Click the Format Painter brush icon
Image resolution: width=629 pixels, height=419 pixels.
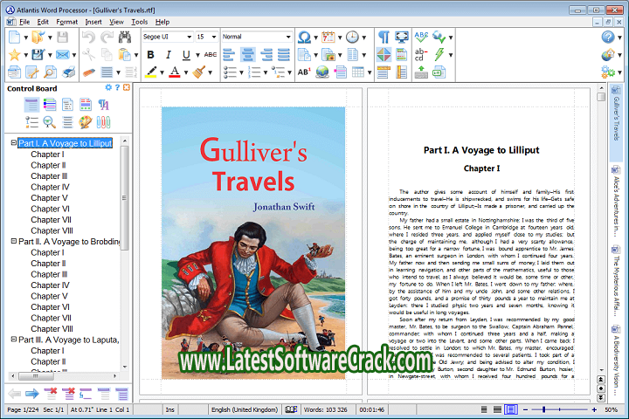tap(199, 72)
